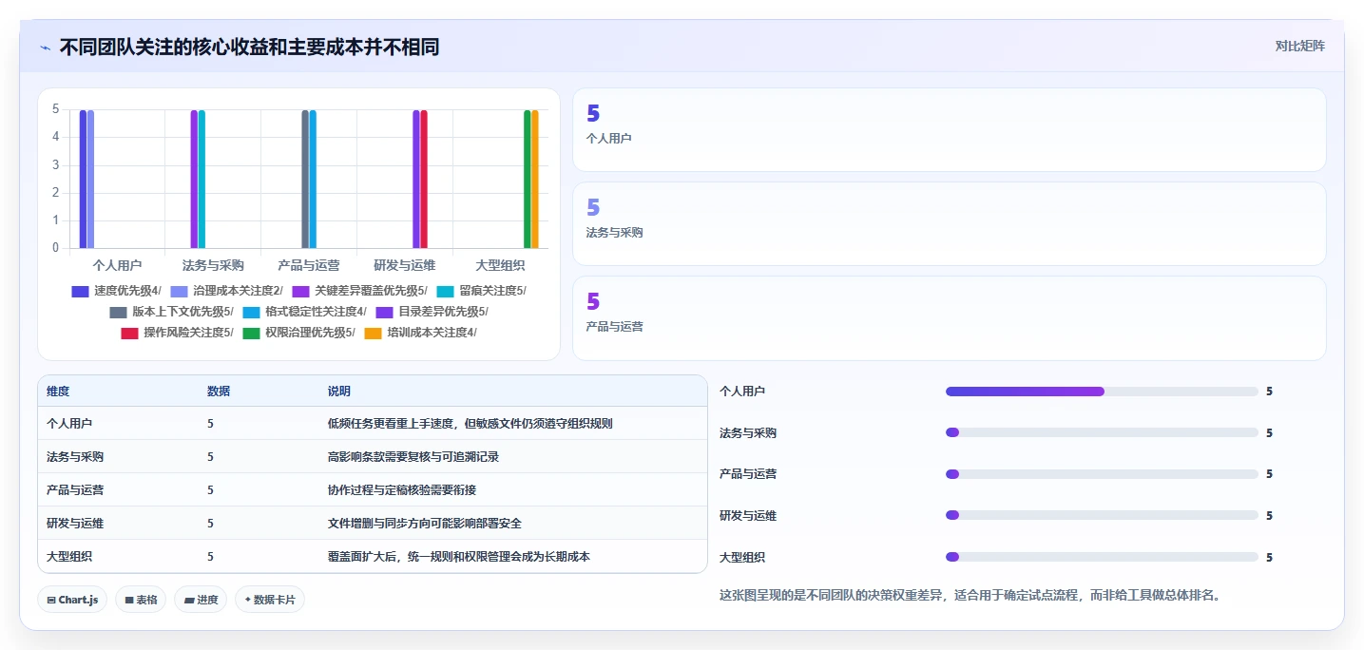Click the description starting 低频任务更看重上手速度
The height and width of the screenshot is (650, 1364).
coord(471,424)
